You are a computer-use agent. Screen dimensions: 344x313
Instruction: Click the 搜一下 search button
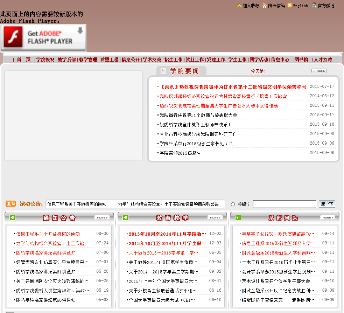pyautogui.click(x=327, y=204)
